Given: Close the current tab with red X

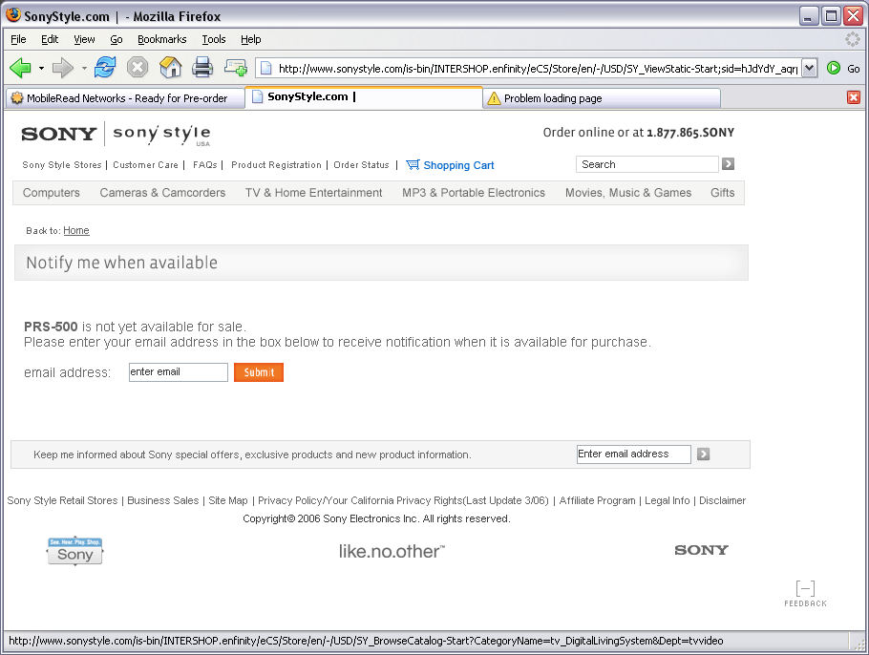Looking at the screenshot, I should click(854, 98).
